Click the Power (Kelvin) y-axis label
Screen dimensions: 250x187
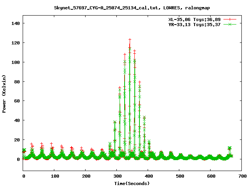(4, 94)
